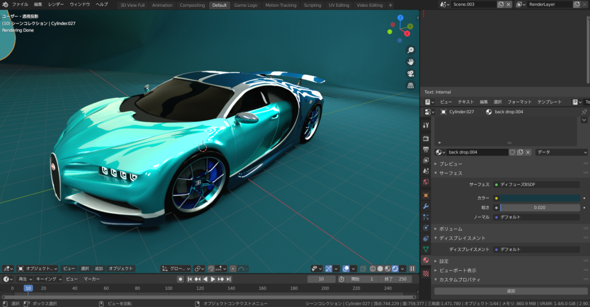Screen dimensions: 590x307
Task: Click the Scene.003 scene name field
Action: (x=474, y=5)
